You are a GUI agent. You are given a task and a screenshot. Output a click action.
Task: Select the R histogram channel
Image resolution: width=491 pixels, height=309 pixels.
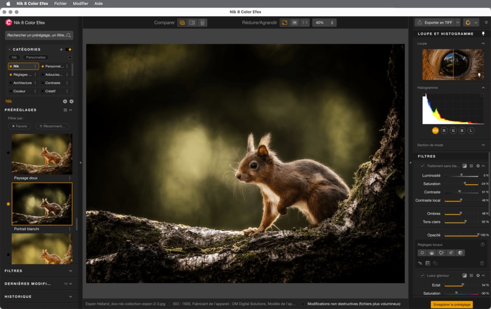click(x=444, y=131)
